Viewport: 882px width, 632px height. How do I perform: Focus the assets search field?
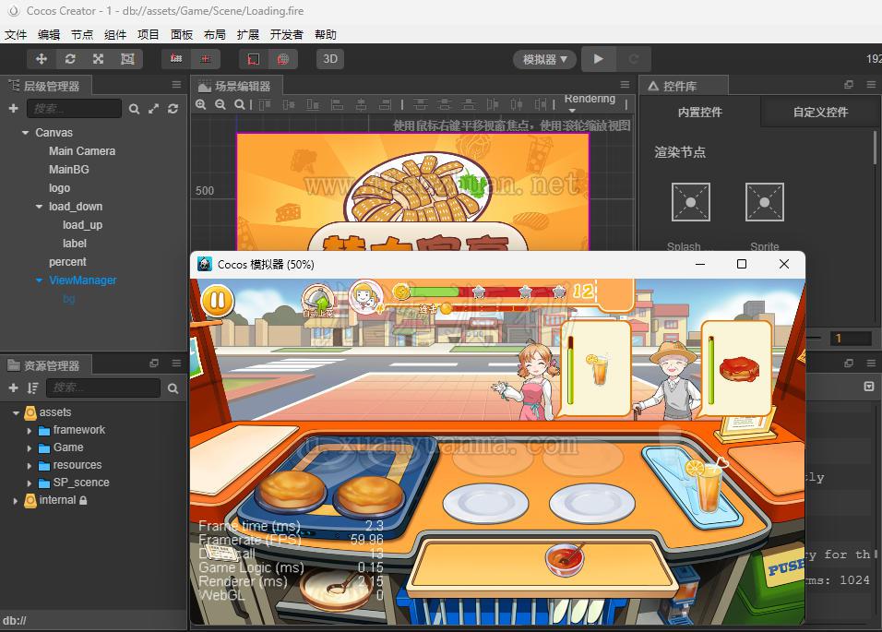[x=103, y=388]
